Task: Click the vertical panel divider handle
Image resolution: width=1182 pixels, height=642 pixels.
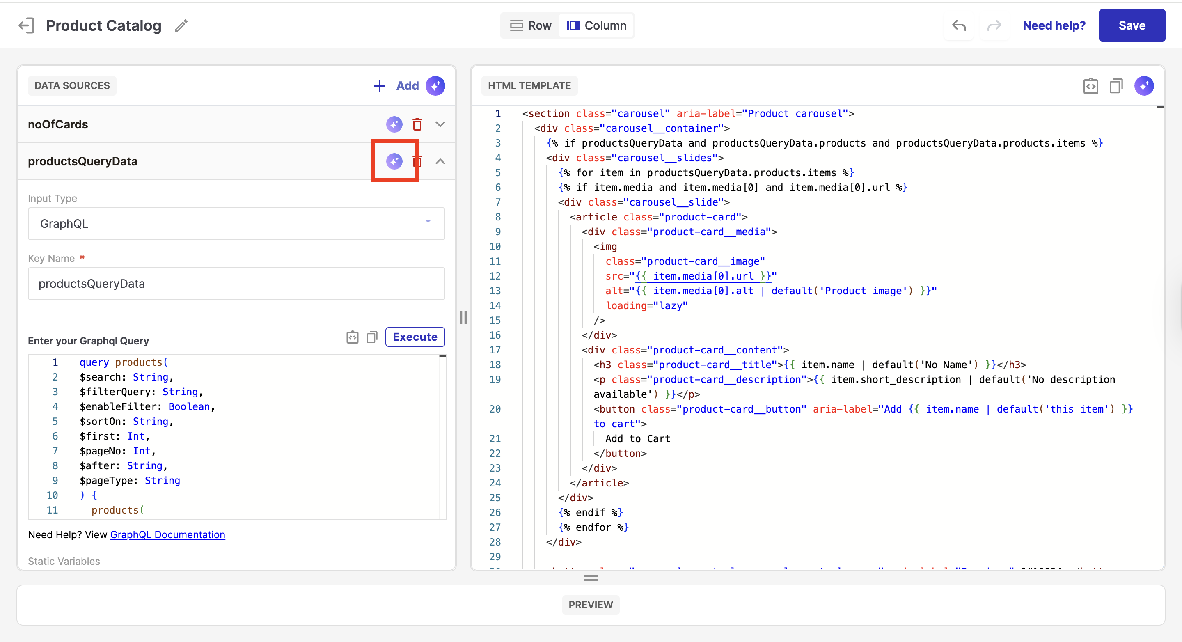Action: pyautogui.click(x=463, y=318)
